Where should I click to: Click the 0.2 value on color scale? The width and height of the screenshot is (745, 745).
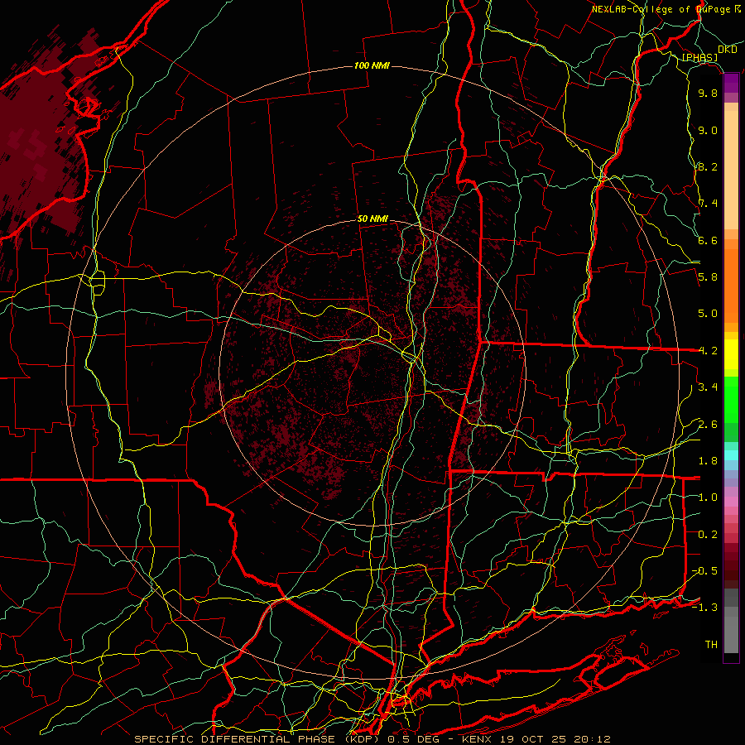click(708, 535)
